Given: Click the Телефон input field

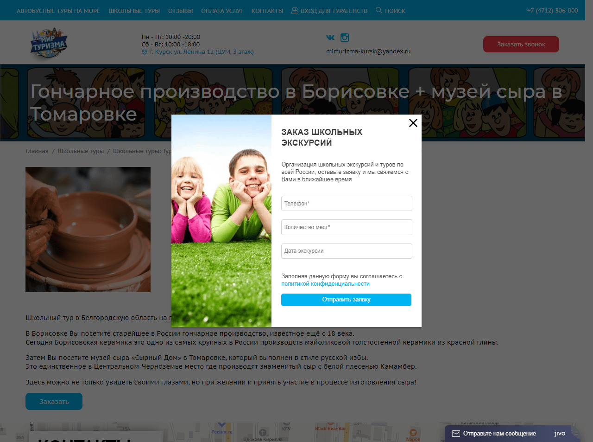Looking at the screenshot, I should pyautogui.click(x=347, y=204).
